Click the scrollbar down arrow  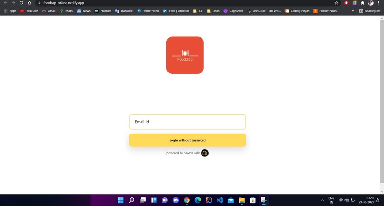point(382,192)
